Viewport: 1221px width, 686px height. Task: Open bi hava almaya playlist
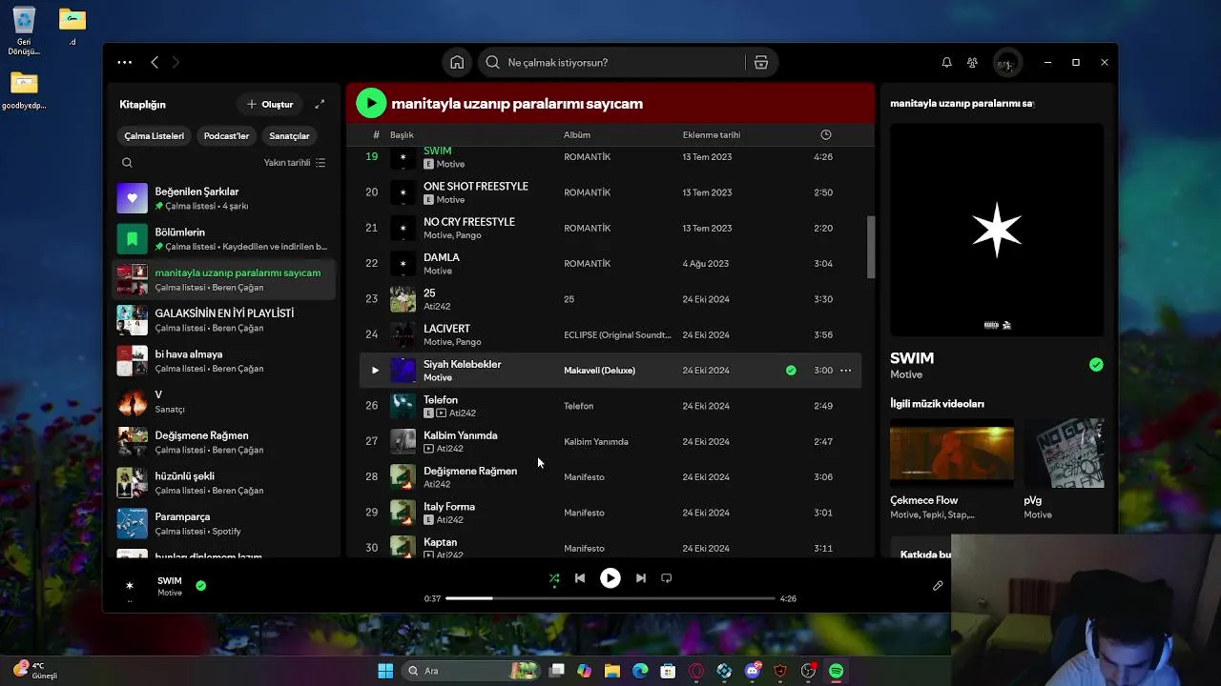223,361
